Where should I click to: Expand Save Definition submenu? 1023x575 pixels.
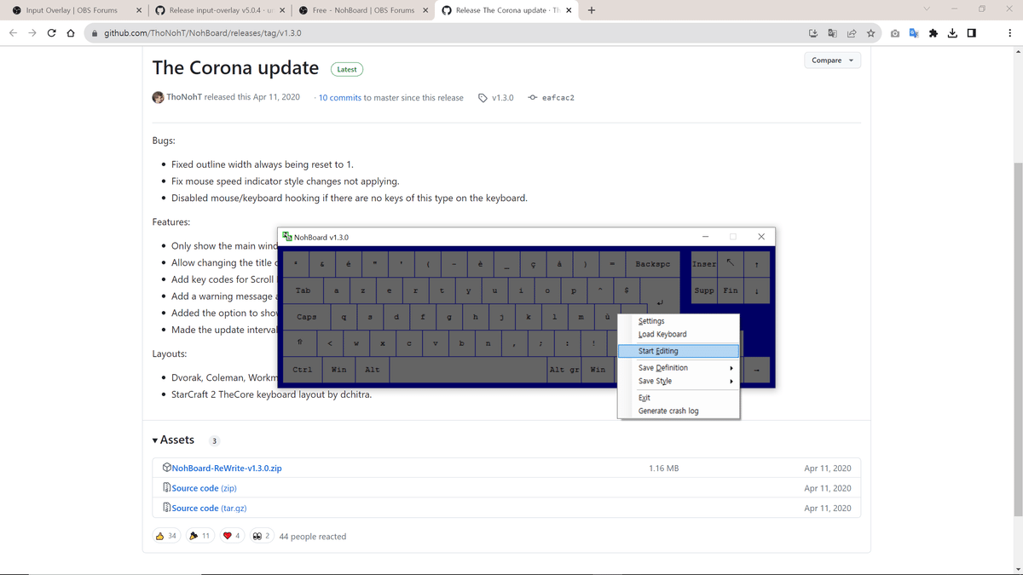click(x=679, y=368)
